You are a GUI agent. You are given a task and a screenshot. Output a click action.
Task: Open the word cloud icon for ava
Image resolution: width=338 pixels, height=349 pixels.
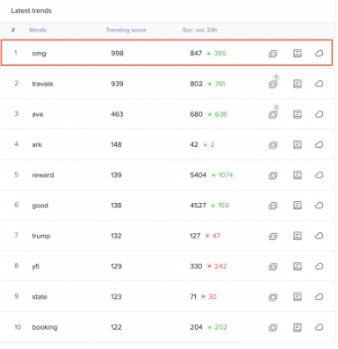point(319,114)
